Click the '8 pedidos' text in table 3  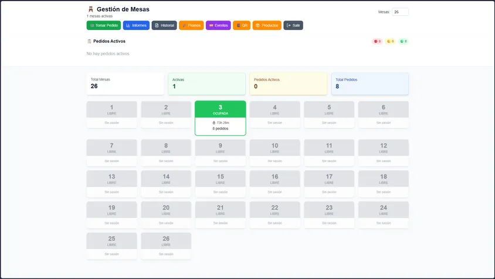(221, 129)
